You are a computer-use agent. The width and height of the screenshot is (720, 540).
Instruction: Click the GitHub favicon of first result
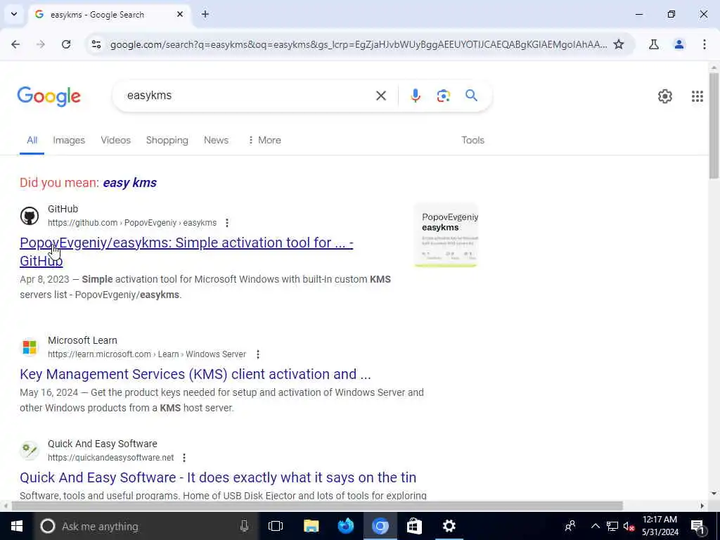(x=30, y=216)
